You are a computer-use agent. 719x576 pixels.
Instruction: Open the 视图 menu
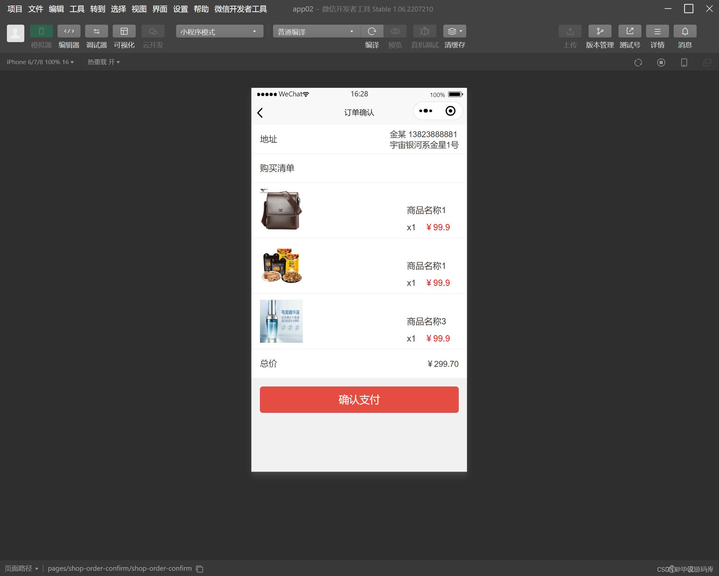coord(139,9)
